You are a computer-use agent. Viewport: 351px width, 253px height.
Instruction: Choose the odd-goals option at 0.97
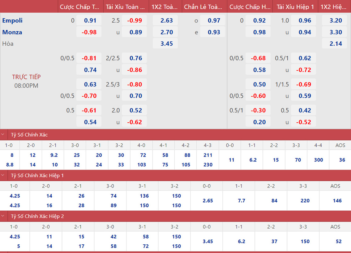[214, 21]
